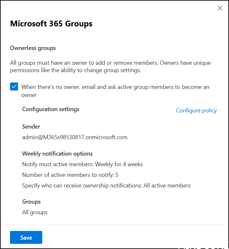Image resolution: width=229 pixels, height=249 pixels.
Task: Select the 'All groups' value text
Action: (35, 212)
